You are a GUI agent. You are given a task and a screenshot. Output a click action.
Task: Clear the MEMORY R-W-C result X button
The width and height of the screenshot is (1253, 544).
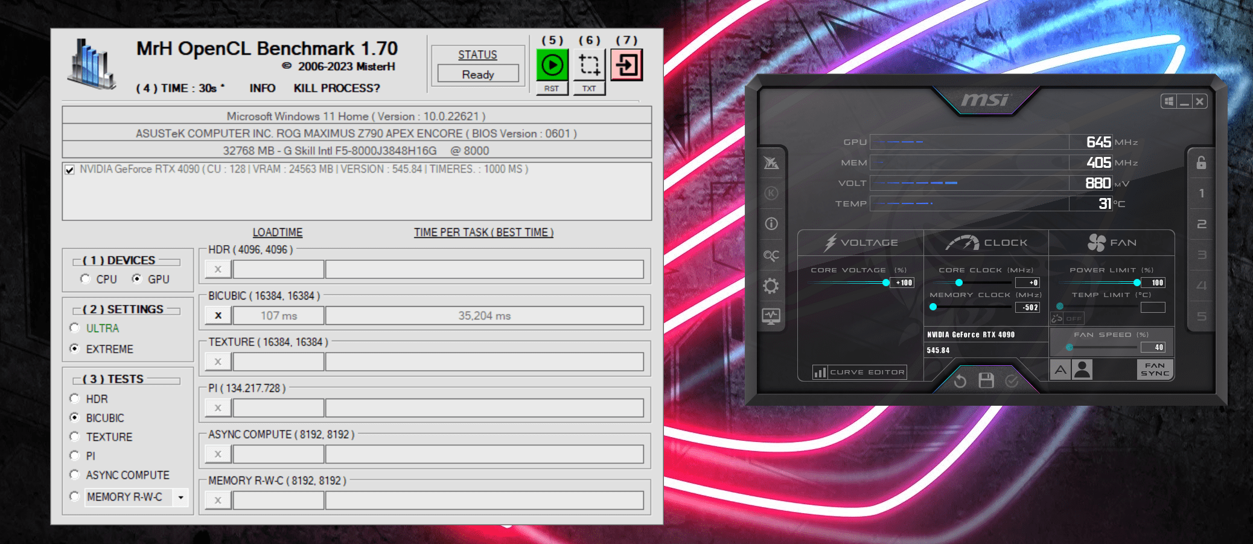coord(218,500)
